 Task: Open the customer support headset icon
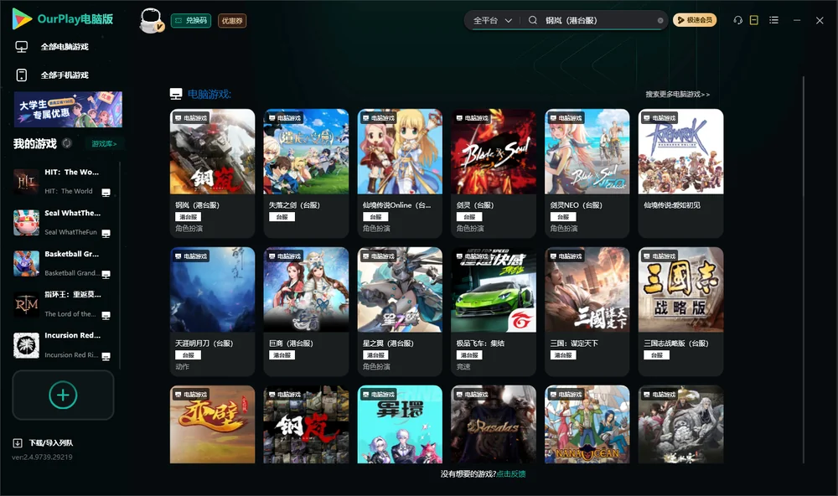738,20
